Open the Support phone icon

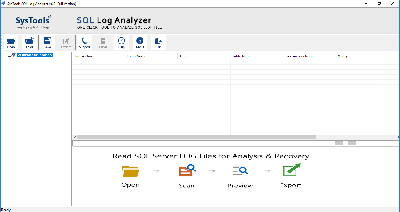[x=85, y=43]
